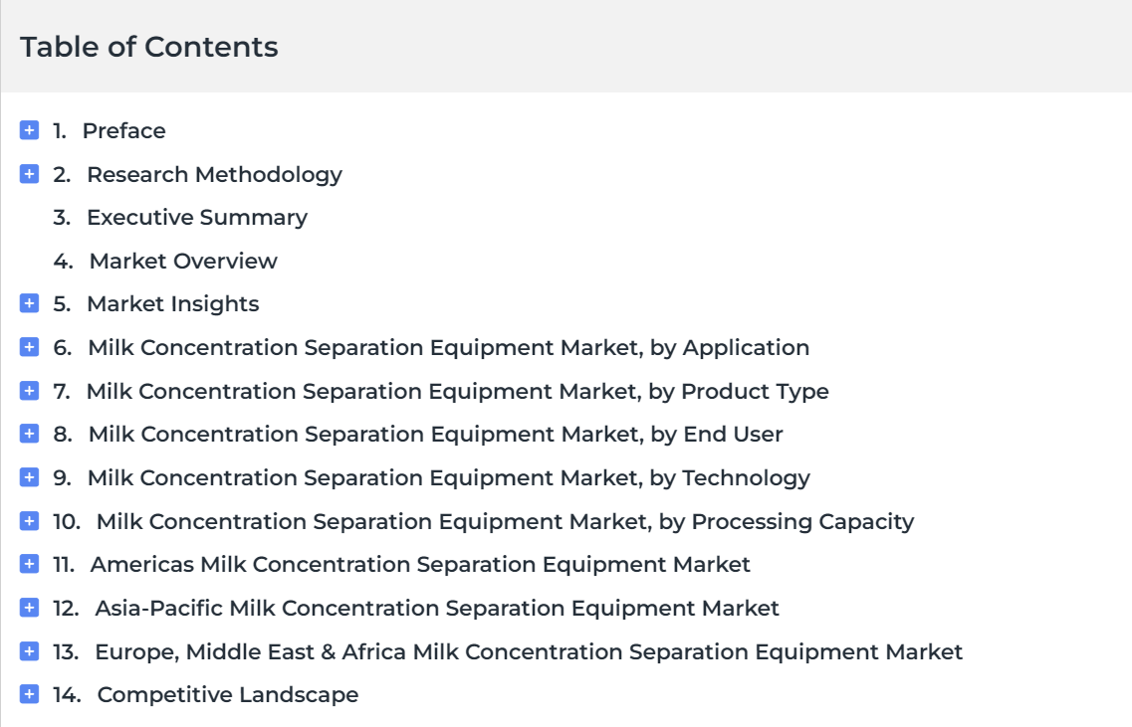Expand Market Insights plus icon
The image size is (1132, 727).
(x=29, y=303)
